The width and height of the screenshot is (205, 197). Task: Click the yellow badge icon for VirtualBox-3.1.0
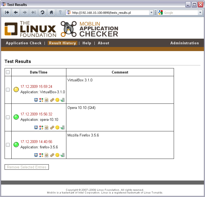point(57,100)
